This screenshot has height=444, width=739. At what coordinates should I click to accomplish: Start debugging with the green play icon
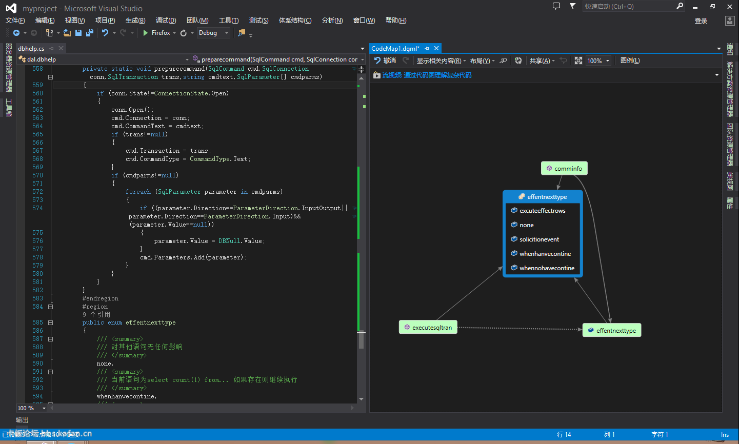click(x=146, y=33)
